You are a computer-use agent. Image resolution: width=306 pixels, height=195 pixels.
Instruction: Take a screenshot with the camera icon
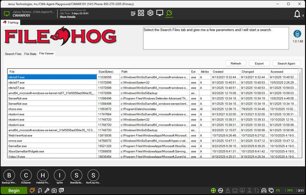click(54, 190)
